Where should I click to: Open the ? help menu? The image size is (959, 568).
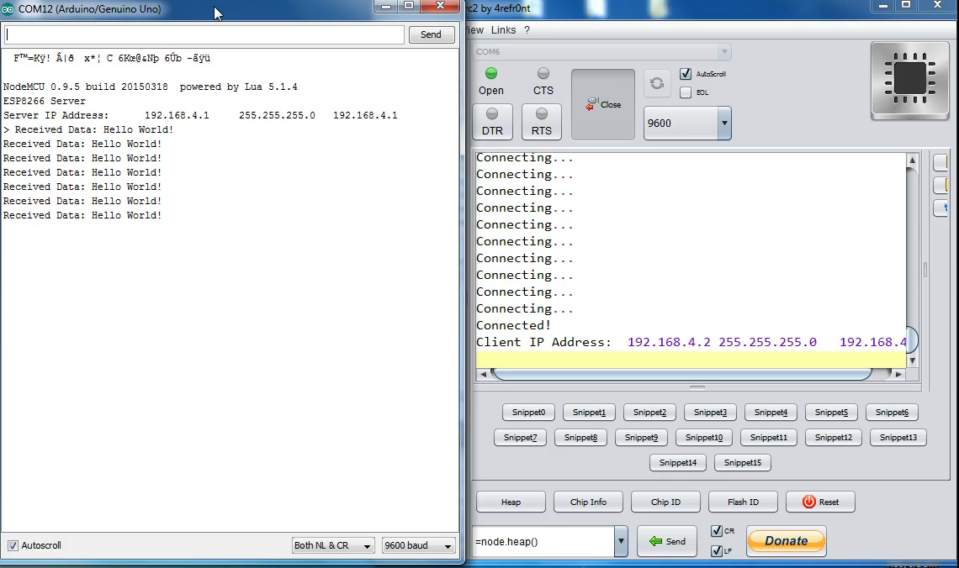[526, 29]
